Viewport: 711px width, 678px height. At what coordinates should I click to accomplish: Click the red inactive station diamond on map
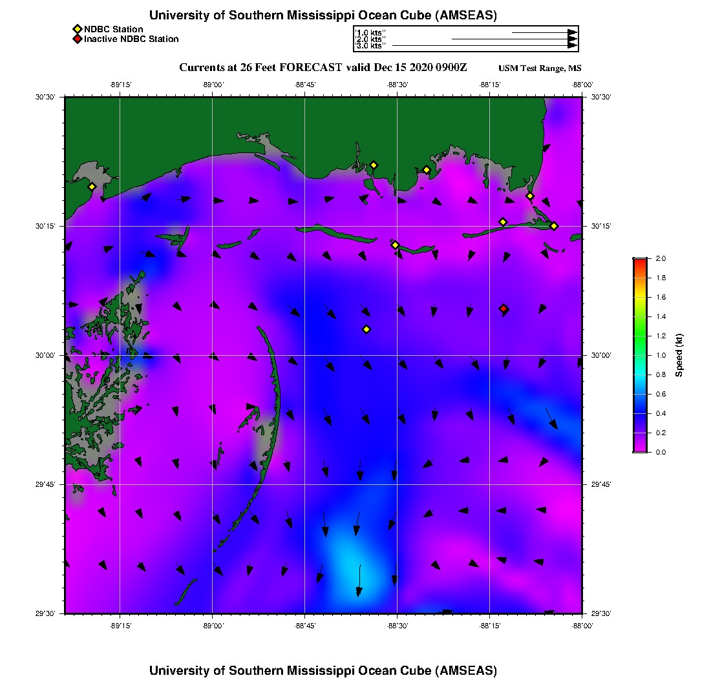click(504, 309)
